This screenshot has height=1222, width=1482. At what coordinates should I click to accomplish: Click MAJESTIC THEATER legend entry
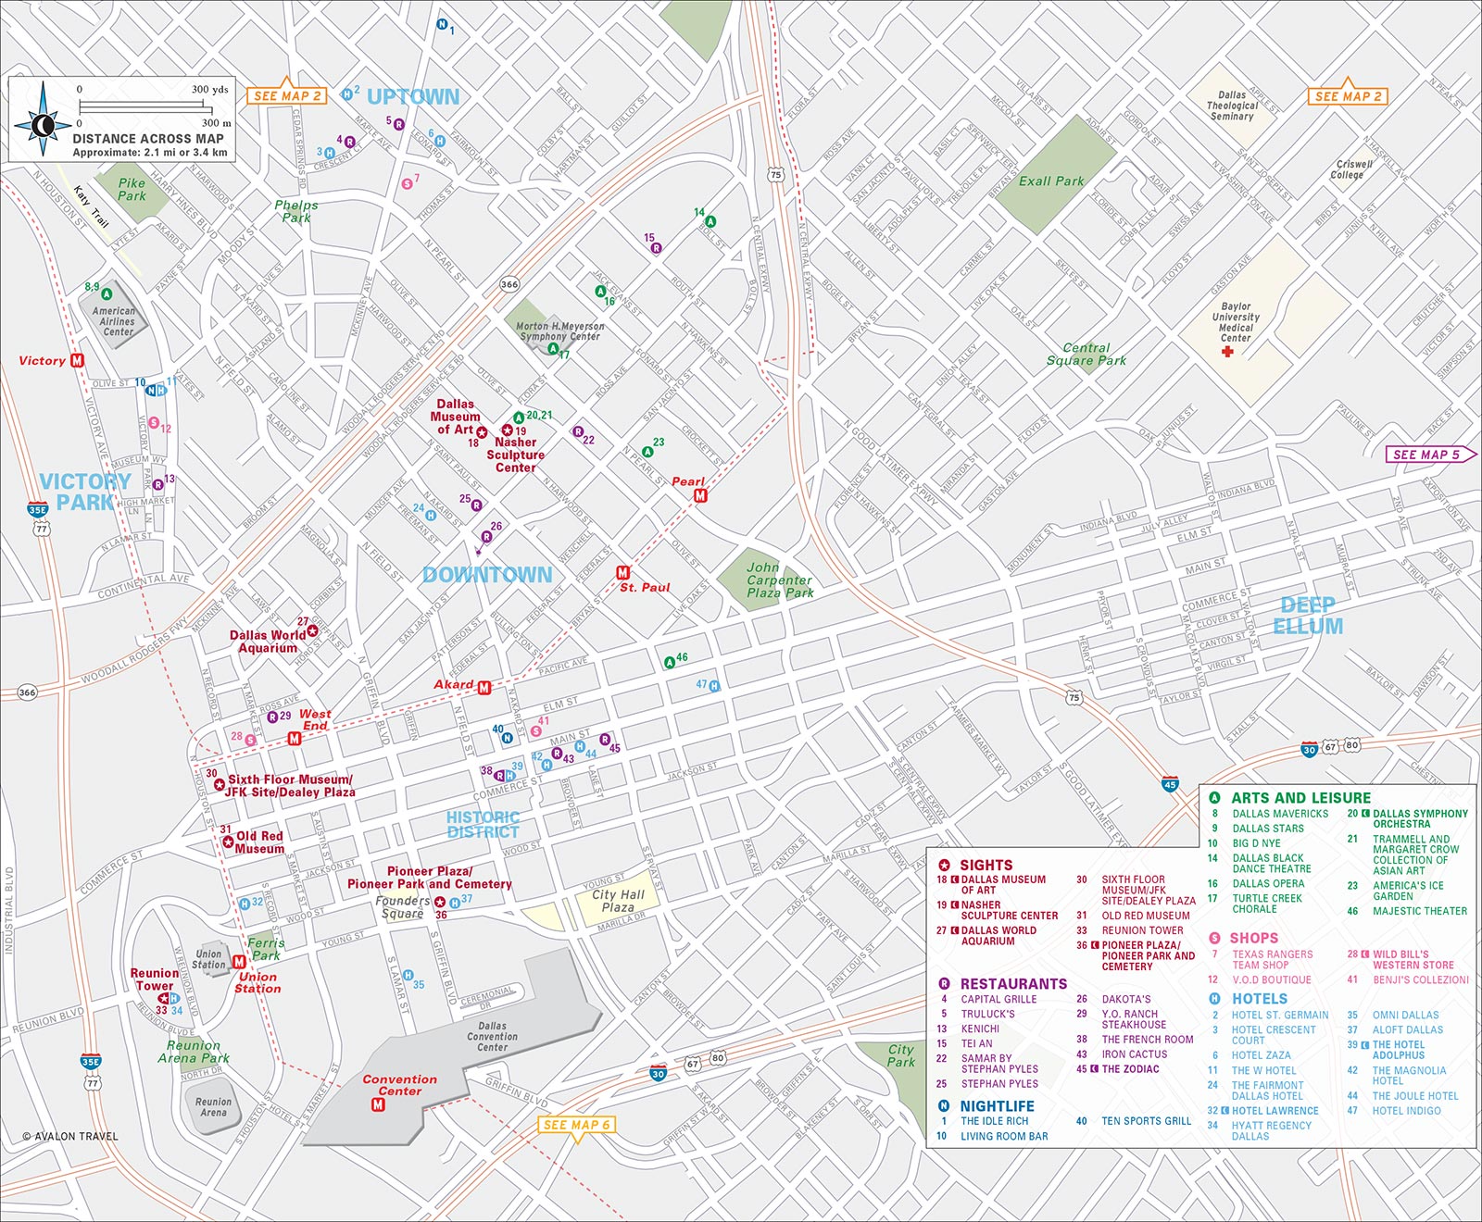pyautogui.click(x=1419, y=911)
